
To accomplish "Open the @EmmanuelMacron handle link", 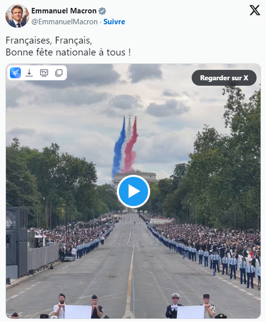I will coord(64,22).
